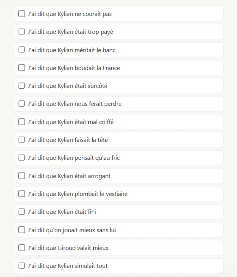Image resolution: width=237 pixels, height=277 pixels.
Task: Toggle the 'Kylian était mal coiffé' checkbox
Action: click(22, 122)
